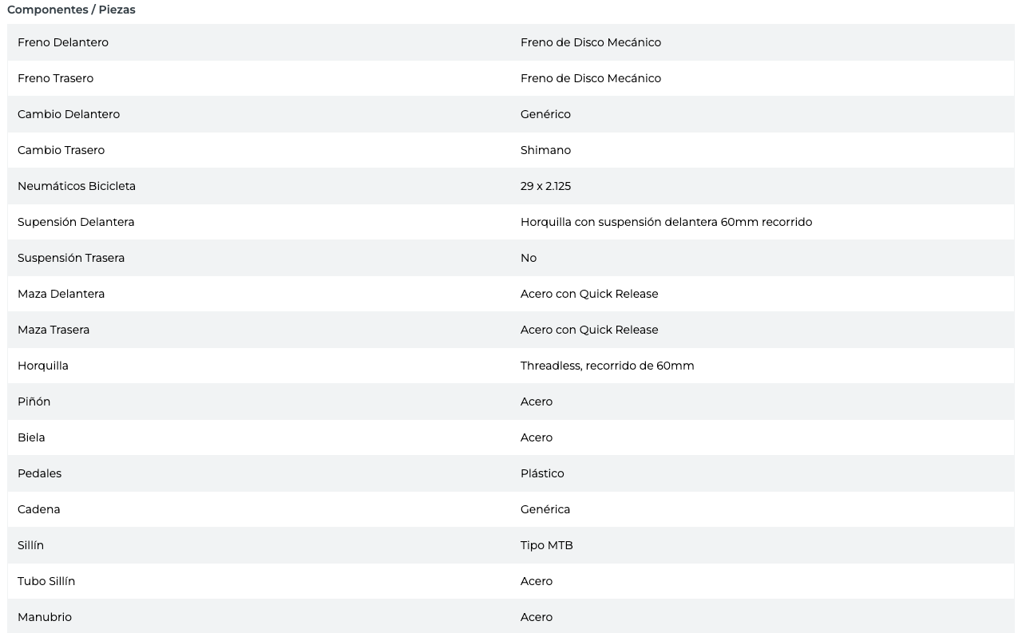Select the Horquilla con suspensión delantera text
This screenshot has height=633, width=1022.
(666, 222)
